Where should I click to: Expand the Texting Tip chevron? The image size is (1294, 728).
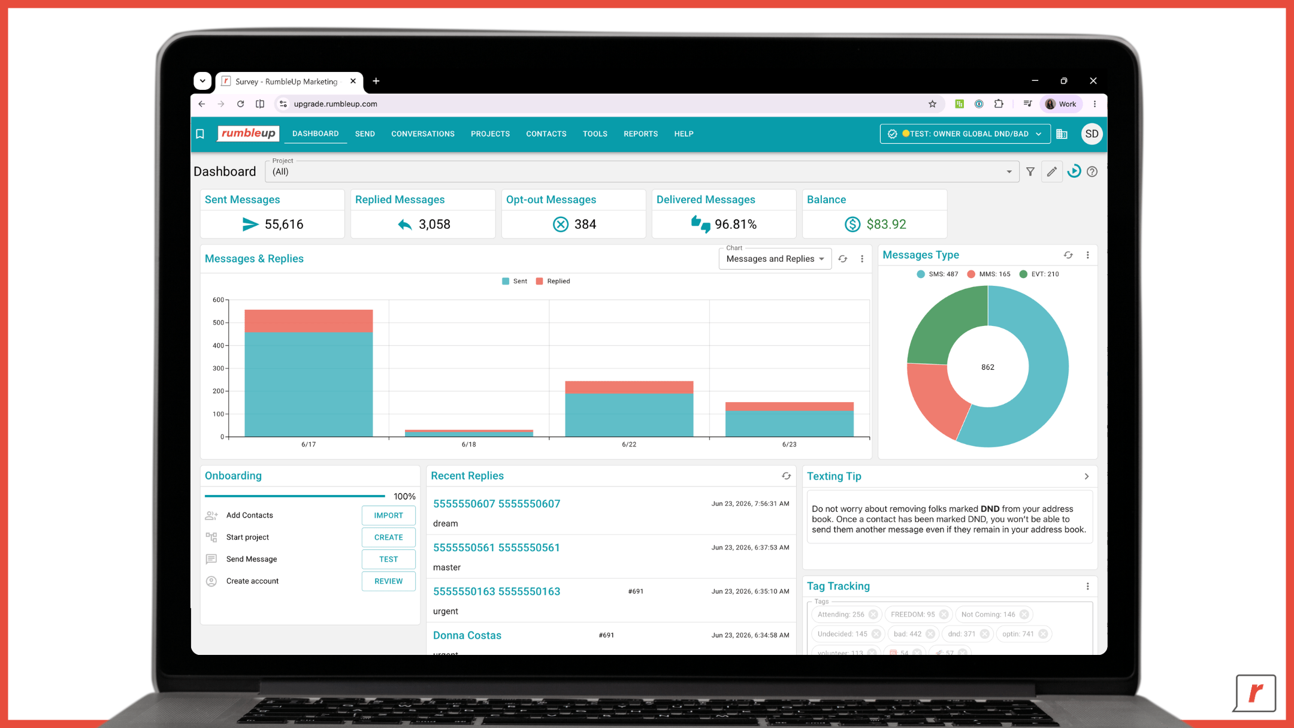1087,477
